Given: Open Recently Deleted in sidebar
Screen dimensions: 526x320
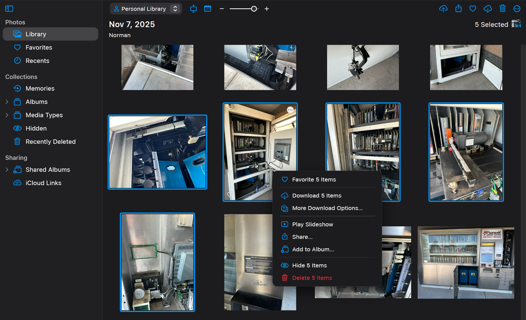Looking at the screenshot, I should point(50,142).
